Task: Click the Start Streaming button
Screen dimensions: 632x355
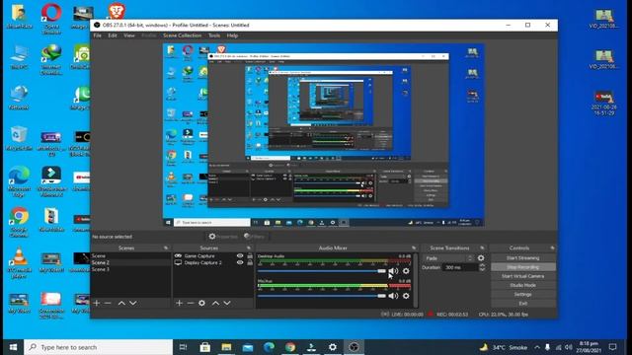Action: click(x=522, y=258)
